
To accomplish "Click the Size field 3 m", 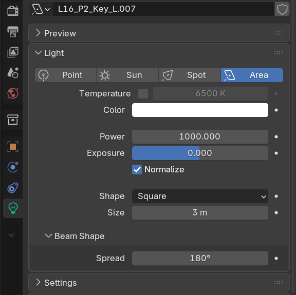I will click(200, 212).
